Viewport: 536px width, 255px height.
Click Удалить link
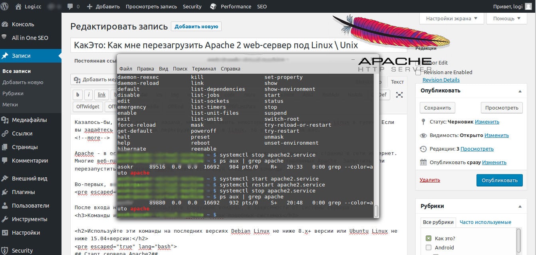tap(430, 180)
